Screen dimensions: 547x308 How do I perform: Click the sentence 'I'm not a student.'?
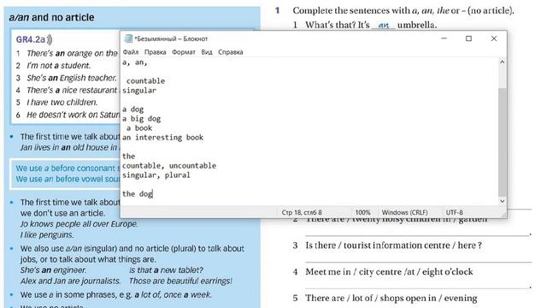click(x=59, y=65)
